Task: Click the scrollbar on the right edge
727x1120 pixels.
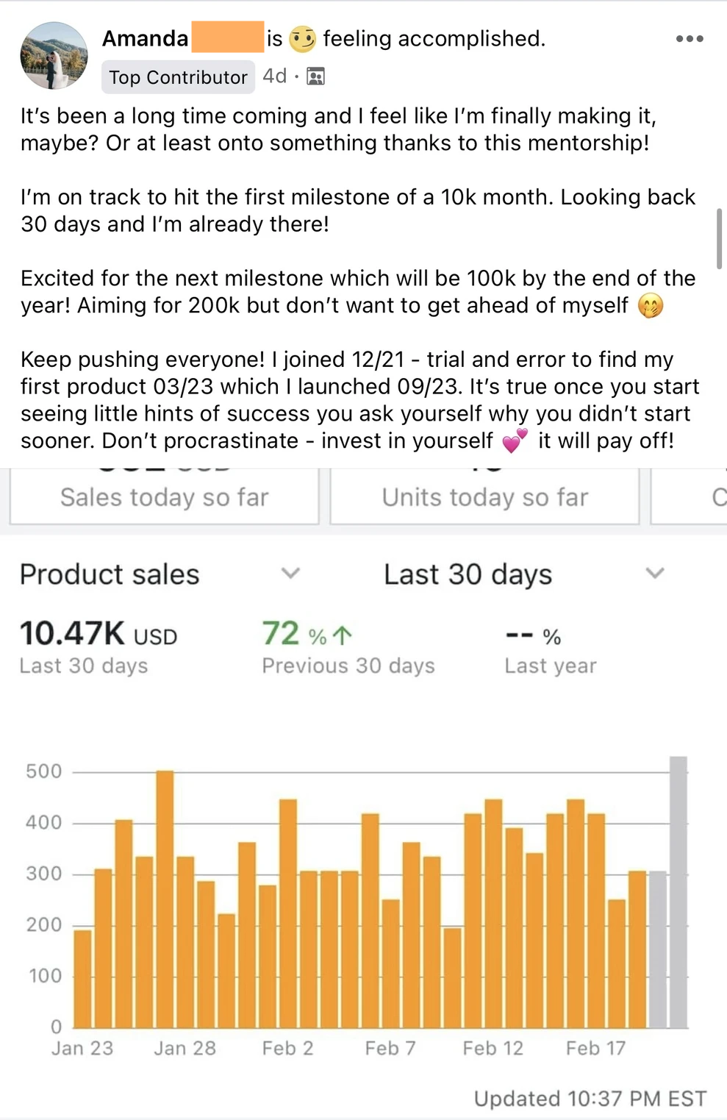Action: [x=719, y=239]
